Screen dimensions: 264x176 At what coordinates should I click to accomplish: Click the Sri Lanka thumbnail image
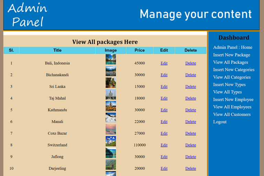tap(111, 83)
